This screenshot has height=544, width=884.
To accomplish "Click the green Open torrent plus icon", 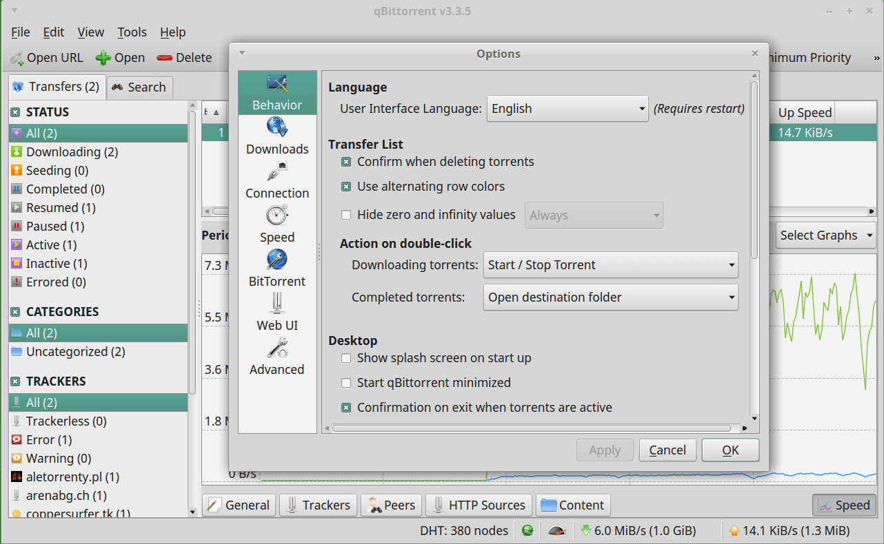I will pyautogui.click(x=103, y=58).
